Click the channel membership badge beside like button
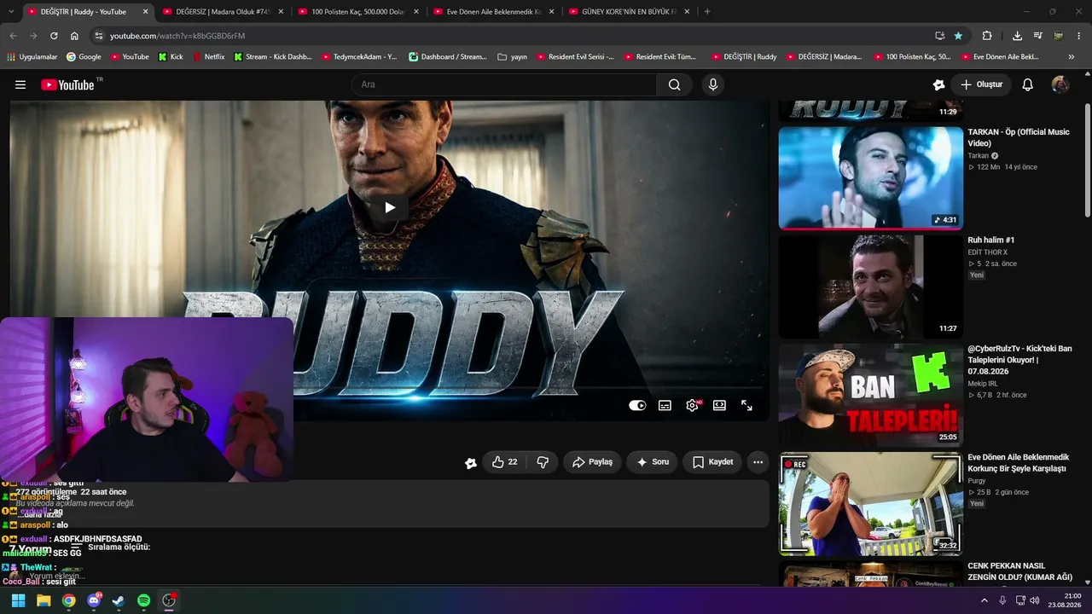 pos(470,462)
